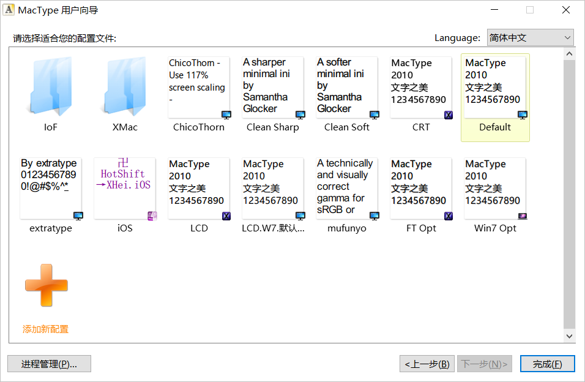Select the Default profile tile
Image resolution: width=585 pixels, height=382 pixels.
tap(495, 97)
